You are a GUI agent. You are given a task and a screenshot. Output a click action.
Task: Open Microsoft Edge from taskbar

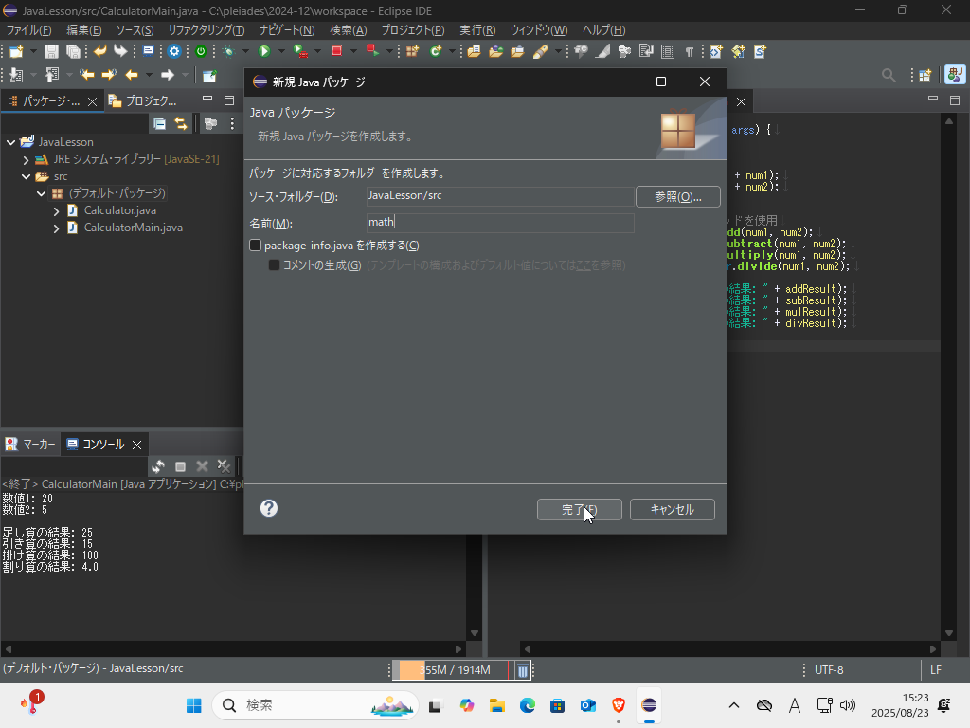tap(527, 705)
